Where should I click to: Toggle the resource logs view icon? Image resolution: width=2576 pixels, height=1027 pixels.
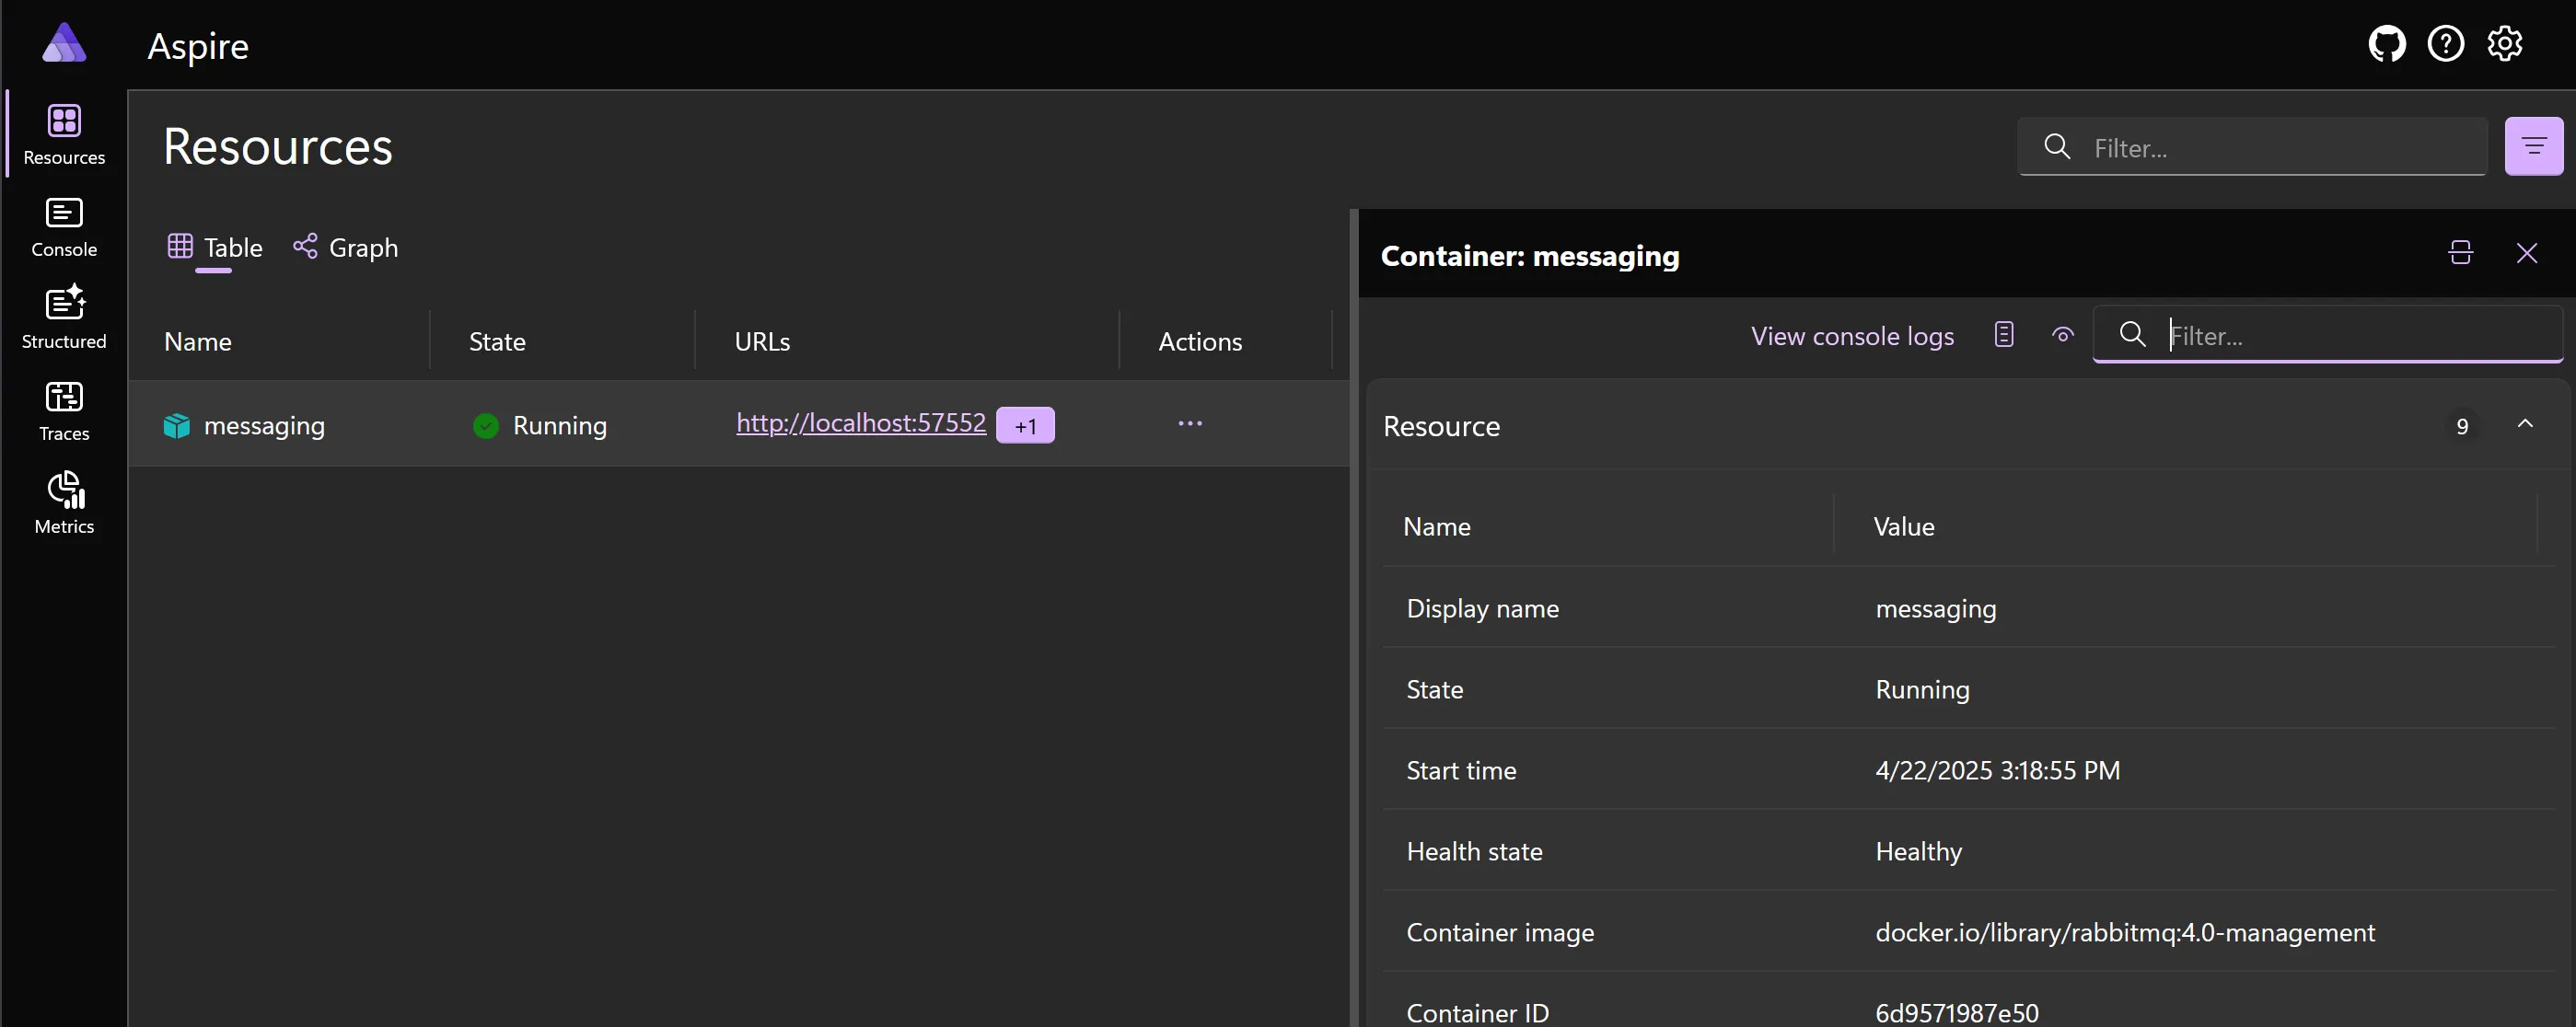point(2004,335)
